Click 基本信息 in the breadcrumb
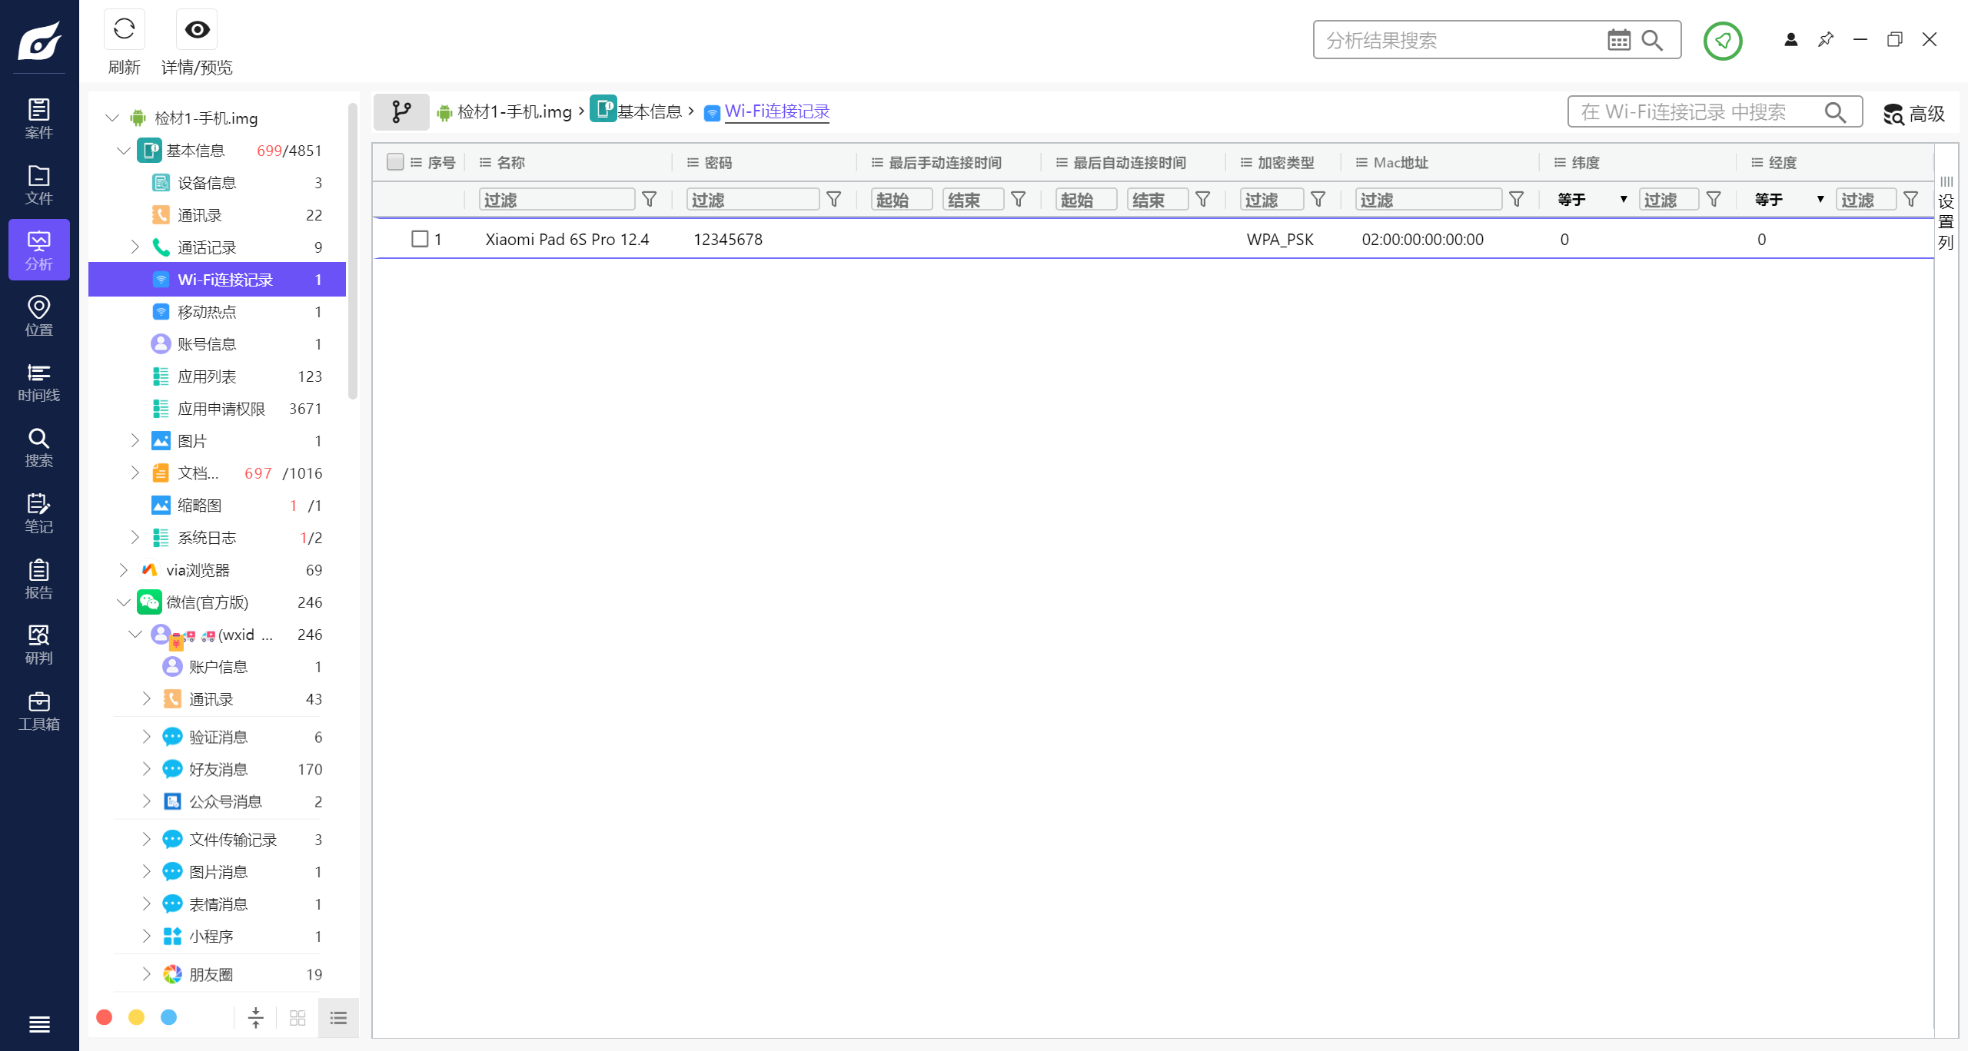Image resolution: width=1968 pixels, height=1051 pixels. tap(649, 112)
